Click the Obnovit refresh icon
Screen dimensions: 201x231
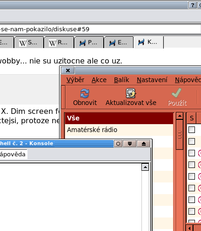[85, 93]
